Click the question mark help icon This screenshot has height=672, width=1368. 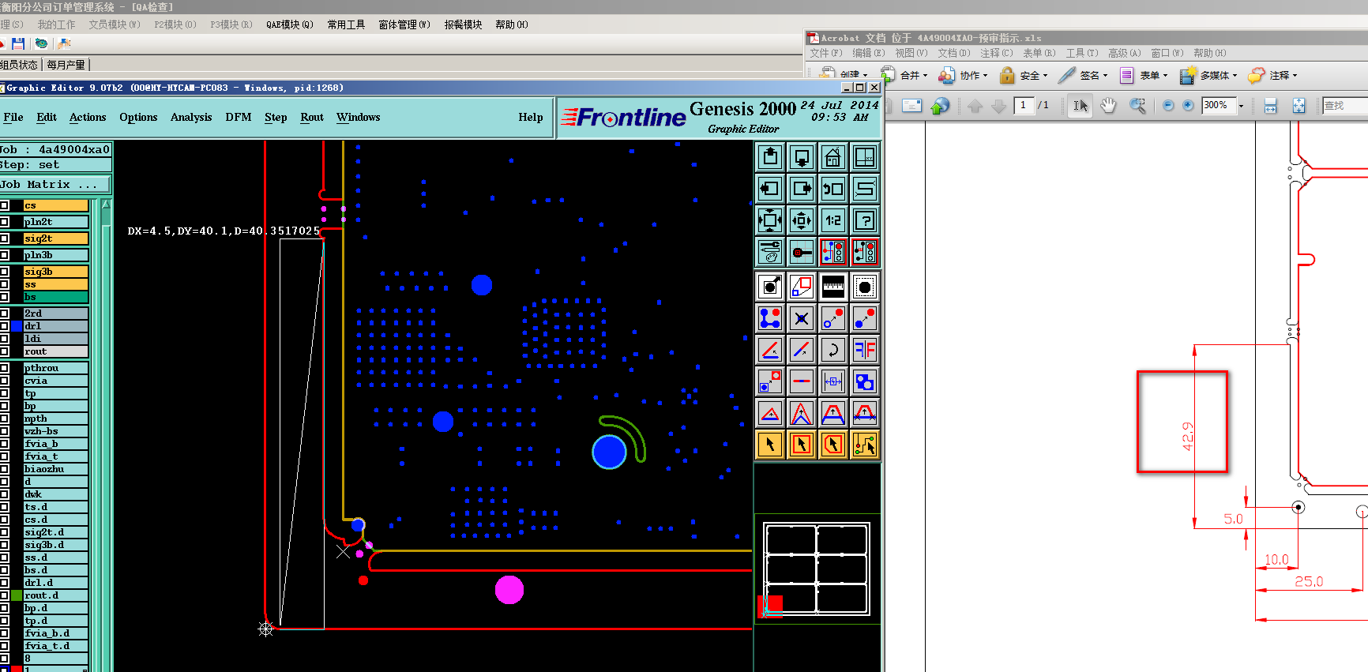865,220
